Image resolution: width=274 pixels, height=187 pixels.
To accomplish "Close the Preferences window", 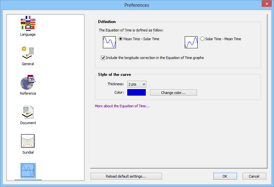I will tap(267, 4).
